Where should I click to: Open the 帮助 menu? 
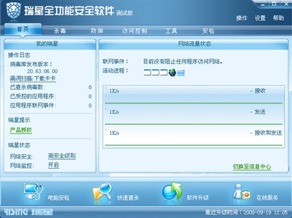point(279,18)
